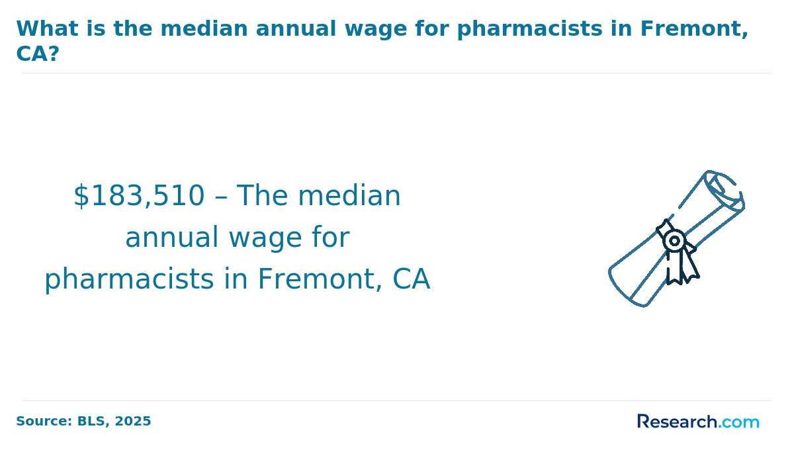Image resolution: width=794 pixels, height=450 pixels.
Task: Click the ribbon tails beneath the seal
Action: tap(682, 267)
